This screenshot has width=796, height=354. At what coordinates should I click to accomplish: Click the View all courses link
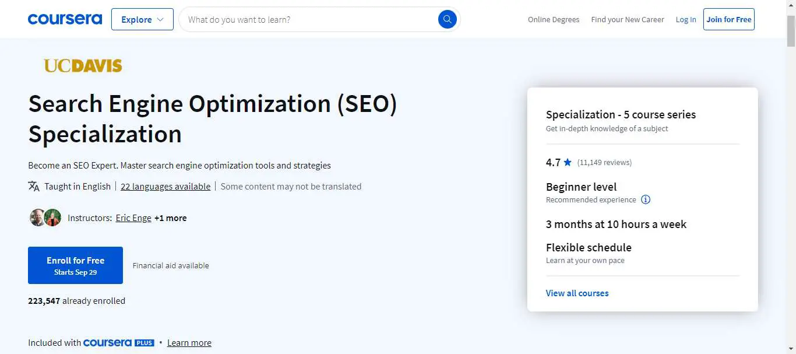(x=577, y=293)
